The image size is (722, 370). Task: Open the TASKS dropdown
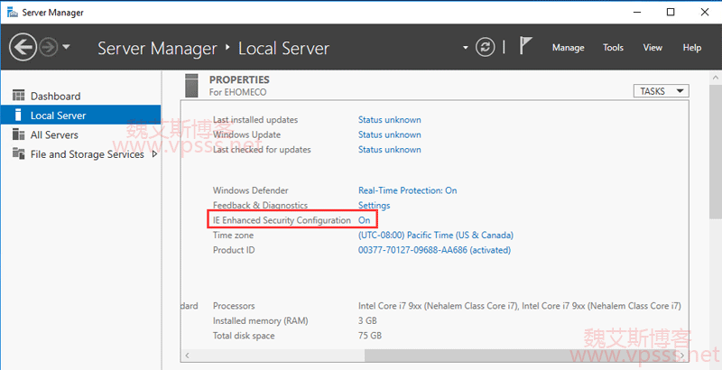pos(662,91)
